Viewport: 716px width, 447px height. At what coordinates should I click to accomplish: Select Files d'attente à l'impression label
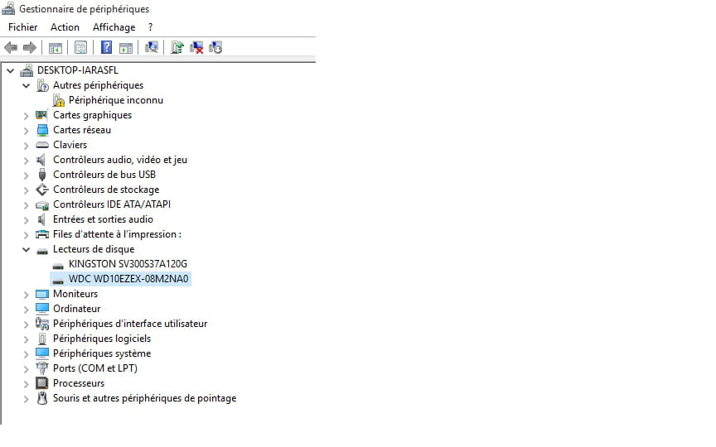(117, 234)
